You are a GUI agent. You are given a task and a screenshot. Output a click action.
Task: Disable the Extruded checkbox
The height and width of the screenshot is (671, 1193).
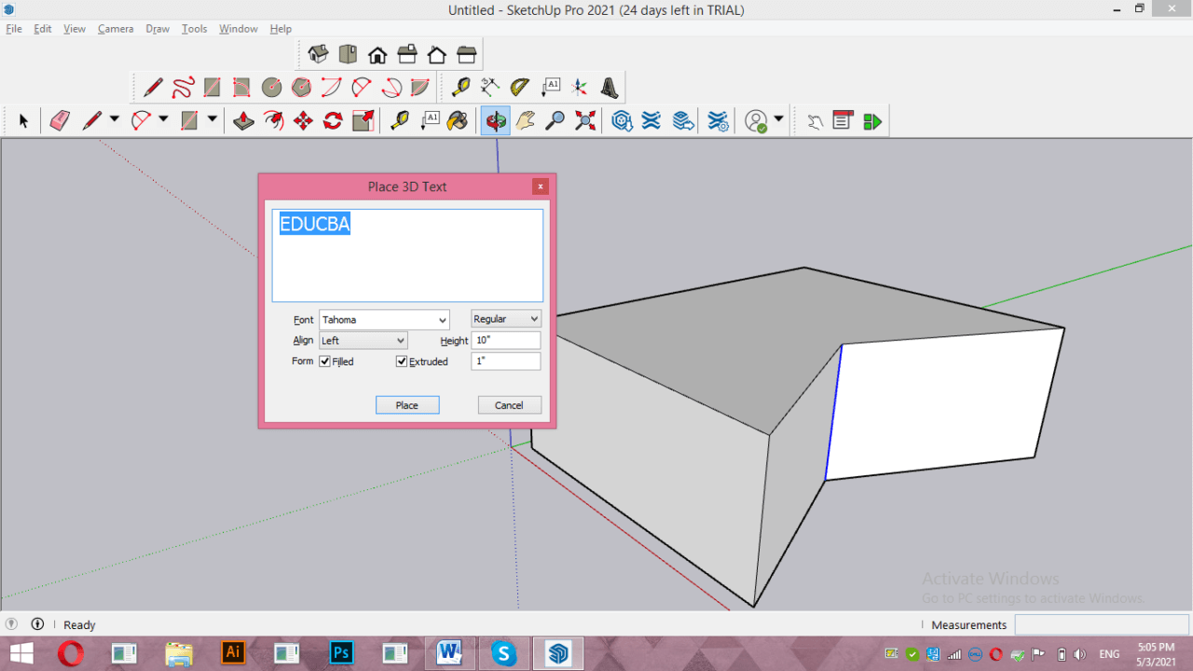coord(401,362)
